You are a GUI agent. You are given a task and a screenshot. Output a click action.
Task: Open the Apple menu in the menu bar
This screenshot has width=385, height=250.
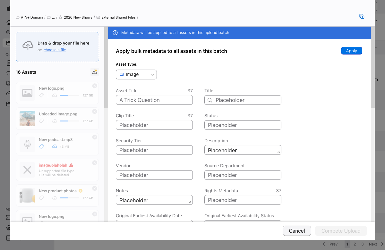8,8
